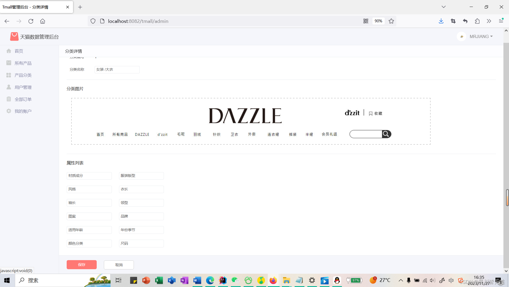Open WeChat from the taskbar
509x287 pixels.
[x=235, y=280]
